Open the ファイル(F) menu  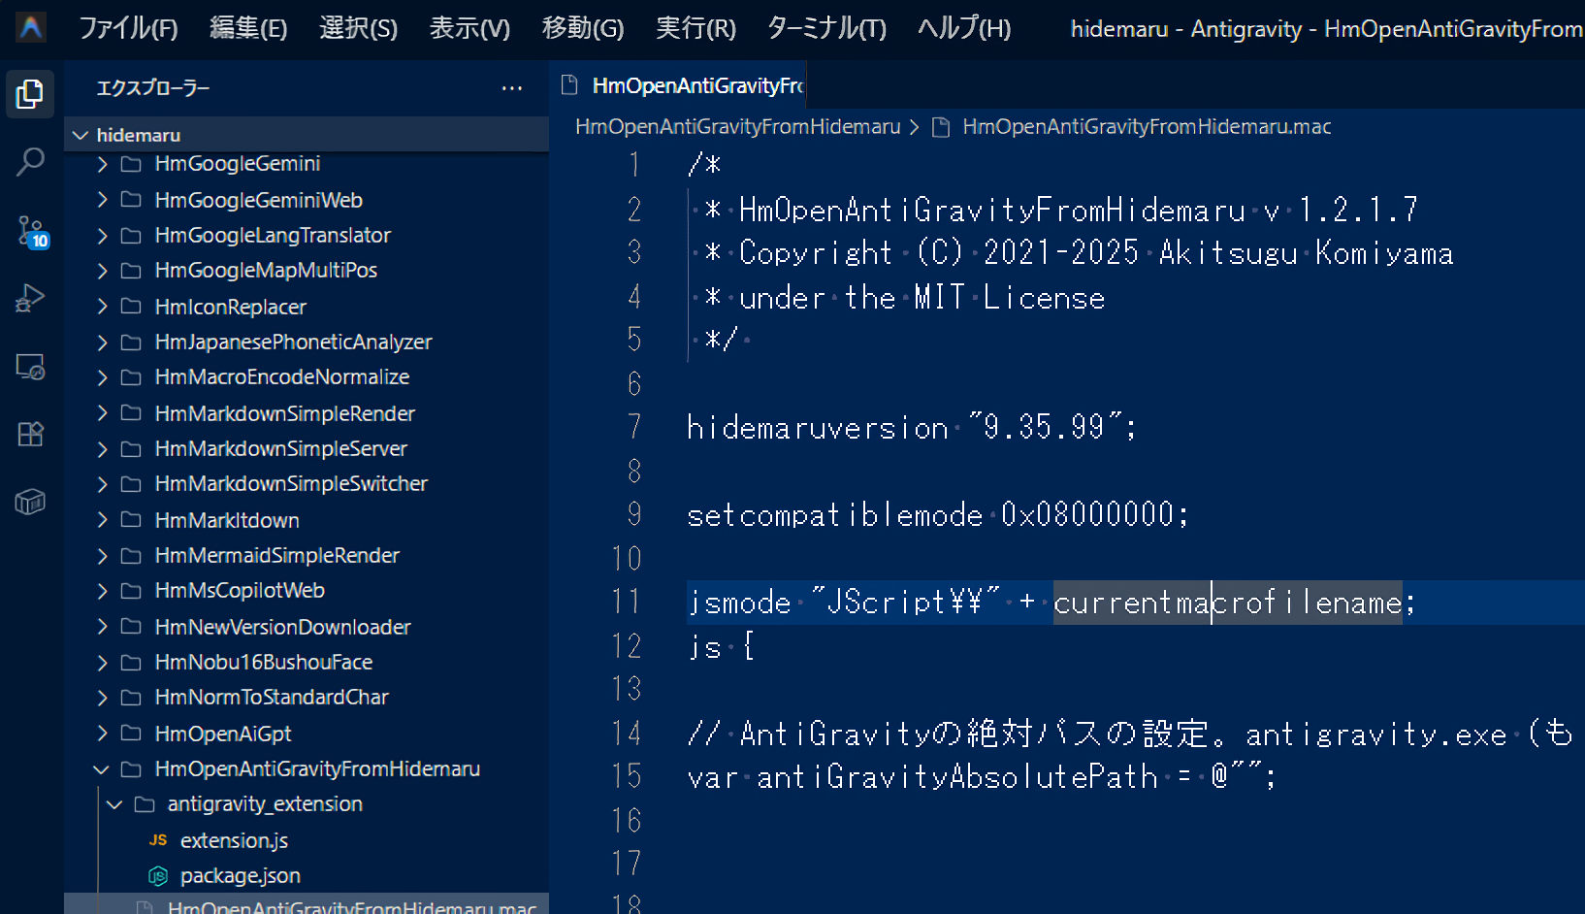click(128, 28)
